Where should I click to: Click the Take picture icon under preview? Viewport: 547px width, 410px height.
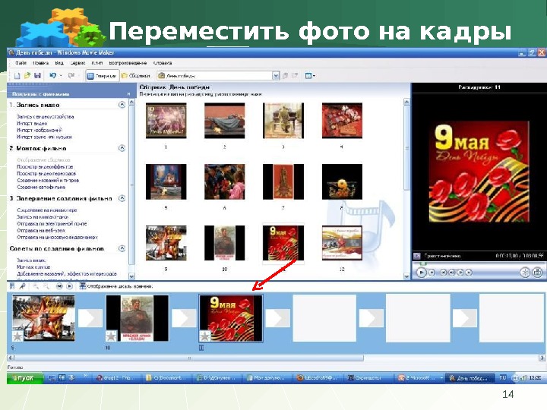(538, 272)
